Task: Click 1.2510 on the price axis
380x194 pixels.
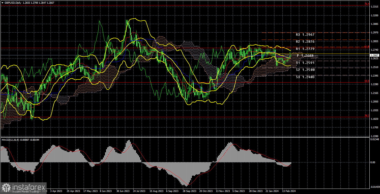Action: 375,67
